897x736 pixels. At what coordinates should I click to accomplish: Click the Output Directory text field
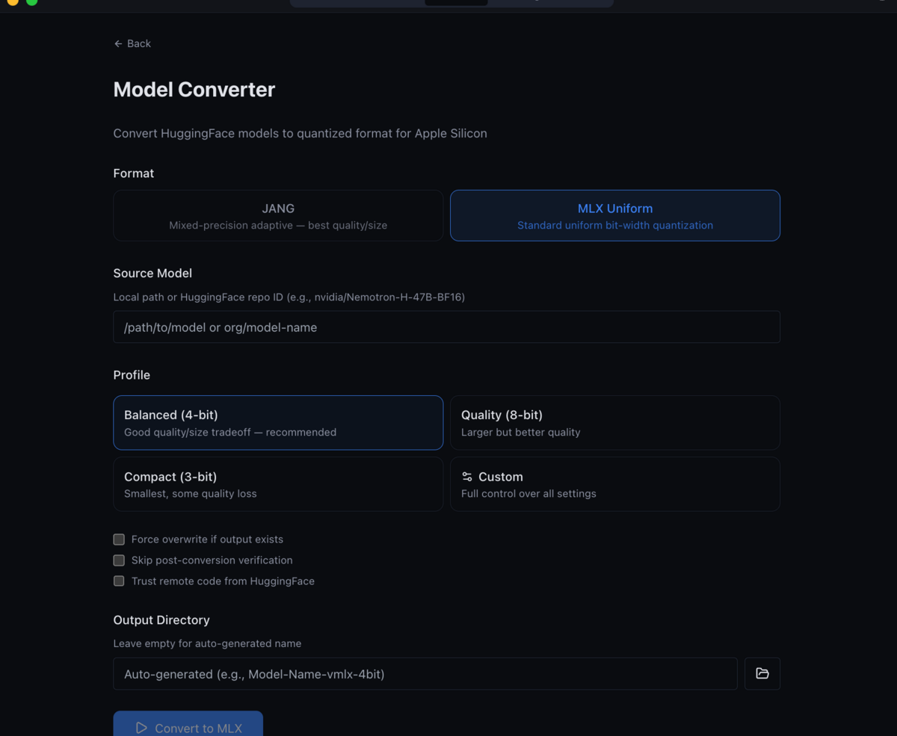tap(425, 673)
